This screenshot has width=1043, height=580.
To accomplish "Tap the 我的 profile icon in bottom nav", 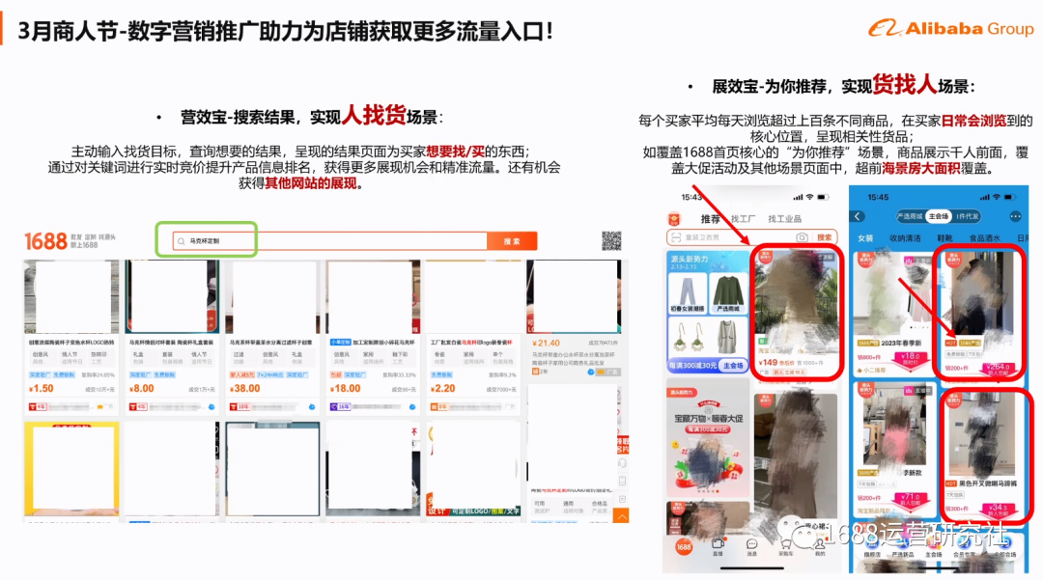I will pos(820,547).
